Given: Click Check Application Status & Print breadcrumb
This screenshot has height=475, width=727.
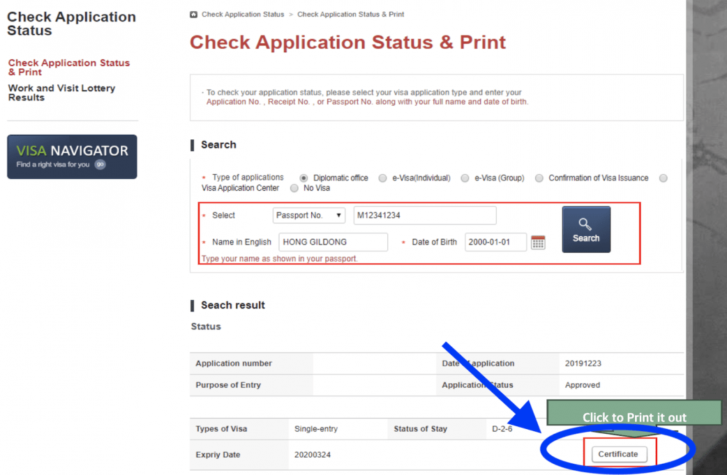Looking at the screenshot, I should (350, 15).
